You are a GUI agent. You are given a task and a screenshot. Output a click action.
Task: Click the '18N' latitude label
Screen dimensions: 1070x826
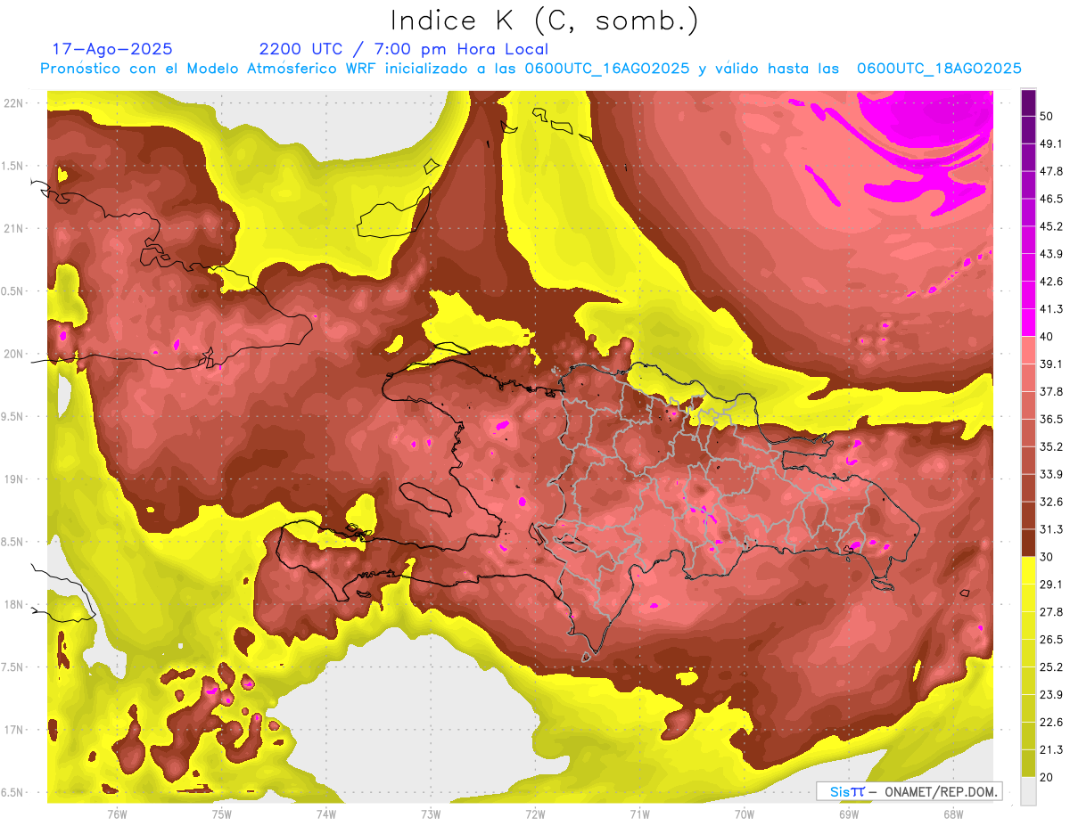[13, 604]
